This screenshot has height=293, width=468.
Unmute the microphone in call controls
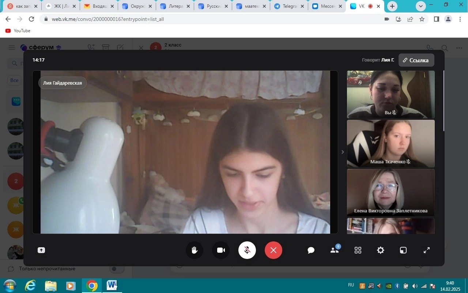[247, 250]
